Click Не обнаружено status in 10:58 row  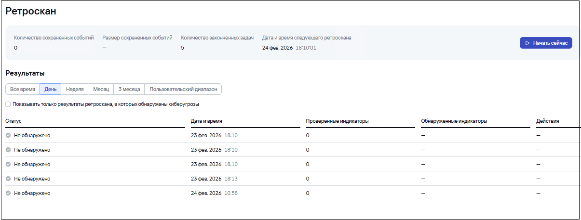(x=32, y=193)
